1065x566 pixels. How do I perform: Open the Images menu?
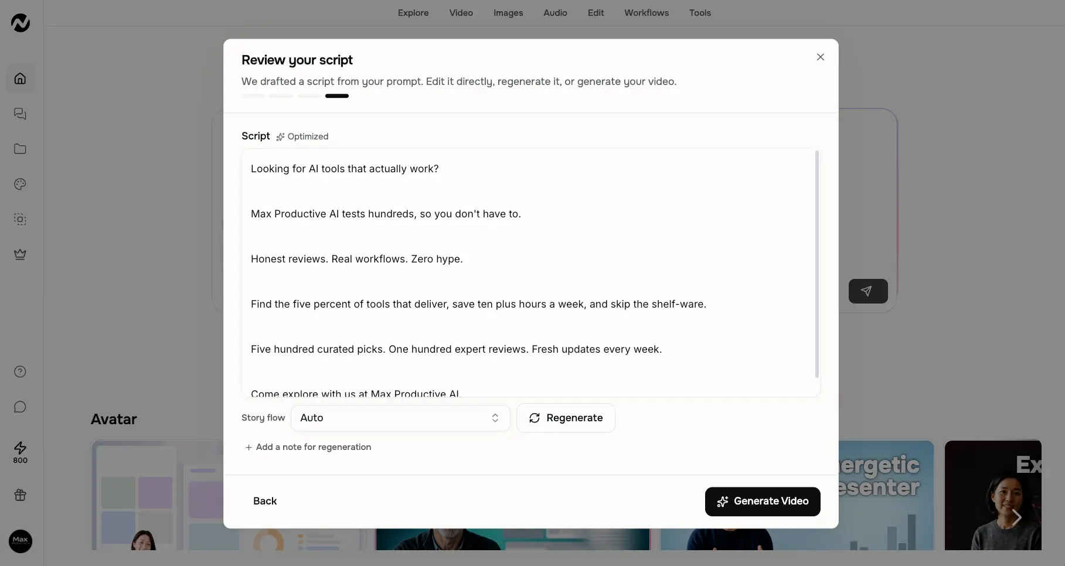[508, 13]
